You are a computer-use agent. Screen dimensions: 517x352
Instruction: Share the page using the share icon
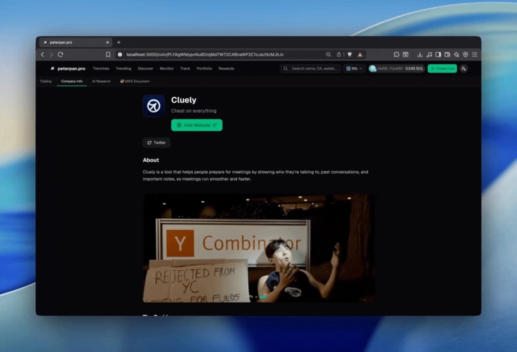(x=339, y=54)
